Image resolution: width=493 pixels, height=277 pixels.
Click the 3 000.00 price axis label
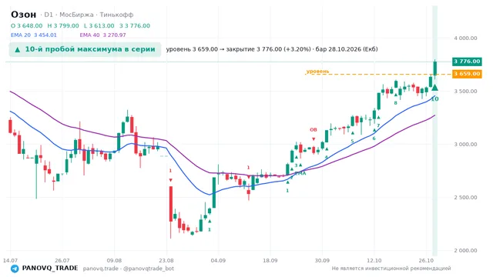[465, 144]
